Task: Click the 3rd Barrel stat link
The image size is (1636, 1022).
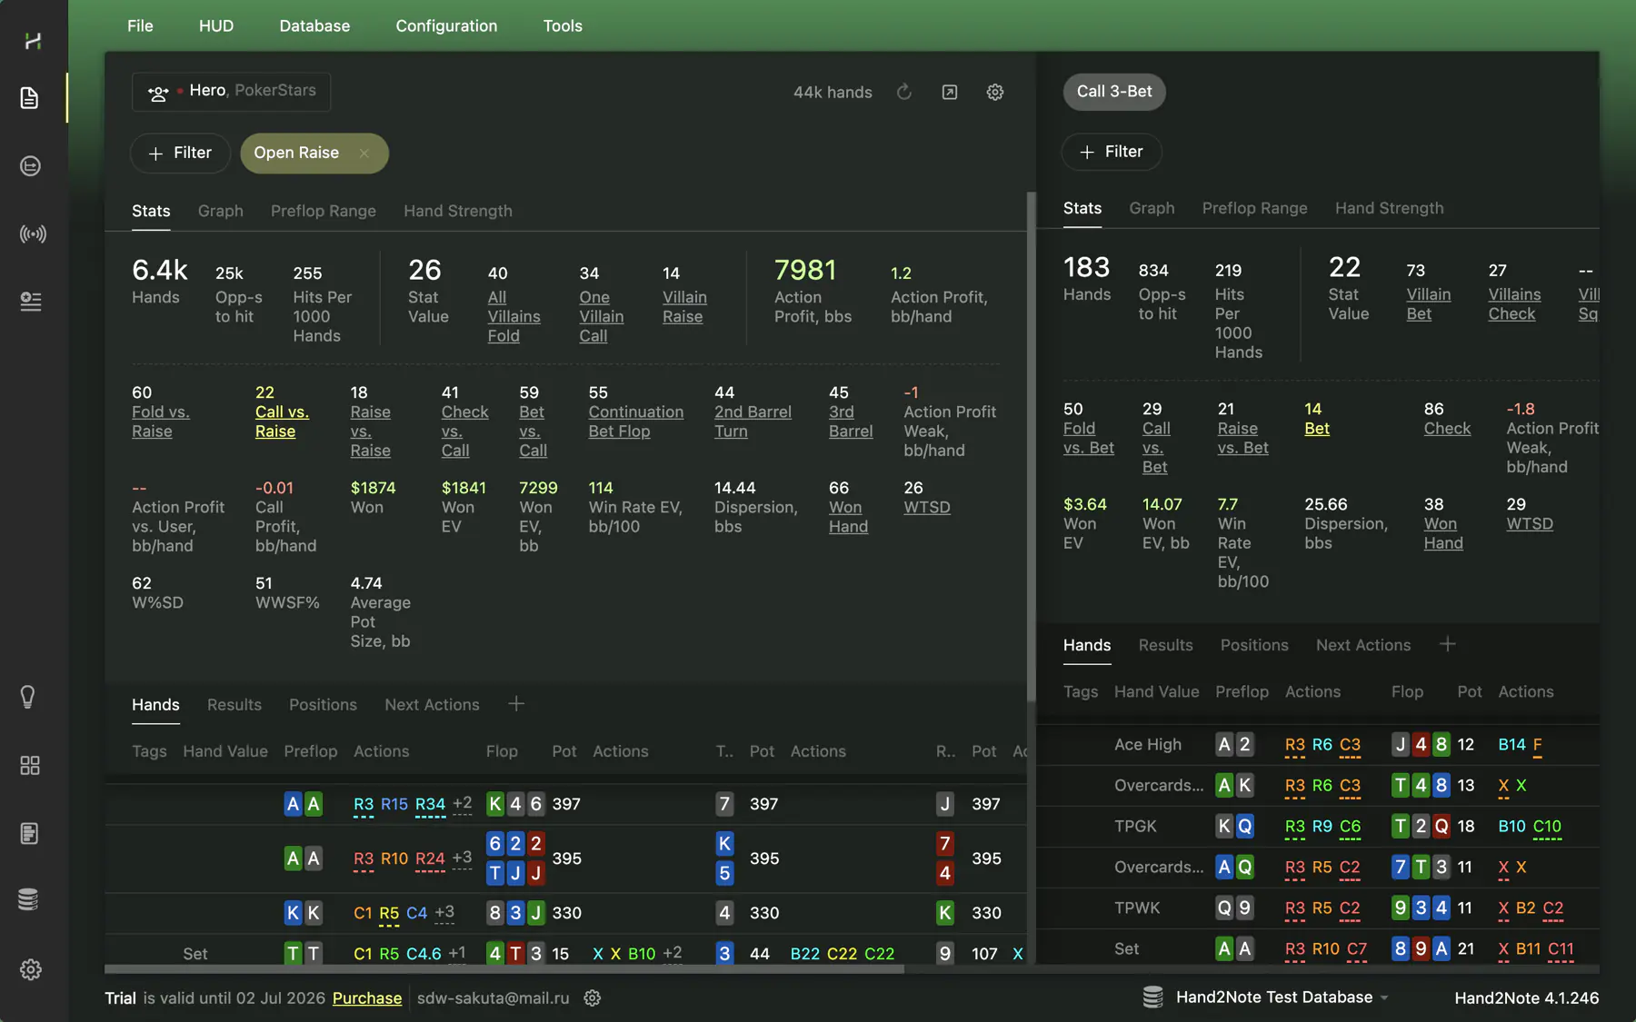Action: [851, 422]
